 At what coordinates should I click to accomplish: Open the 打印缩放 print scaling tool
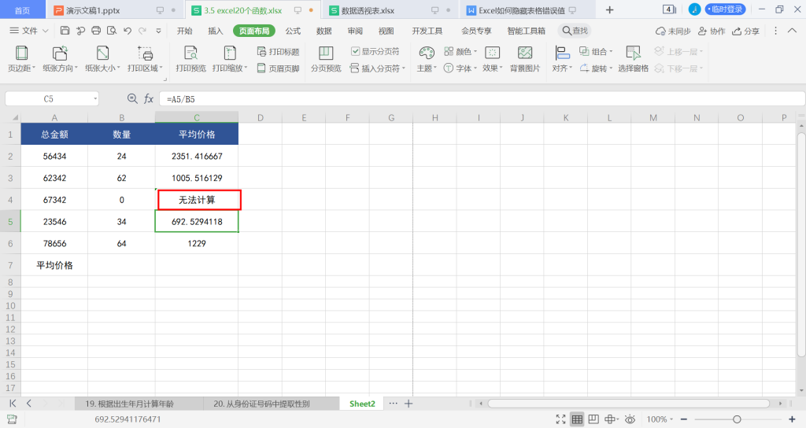tap(230, 59)
